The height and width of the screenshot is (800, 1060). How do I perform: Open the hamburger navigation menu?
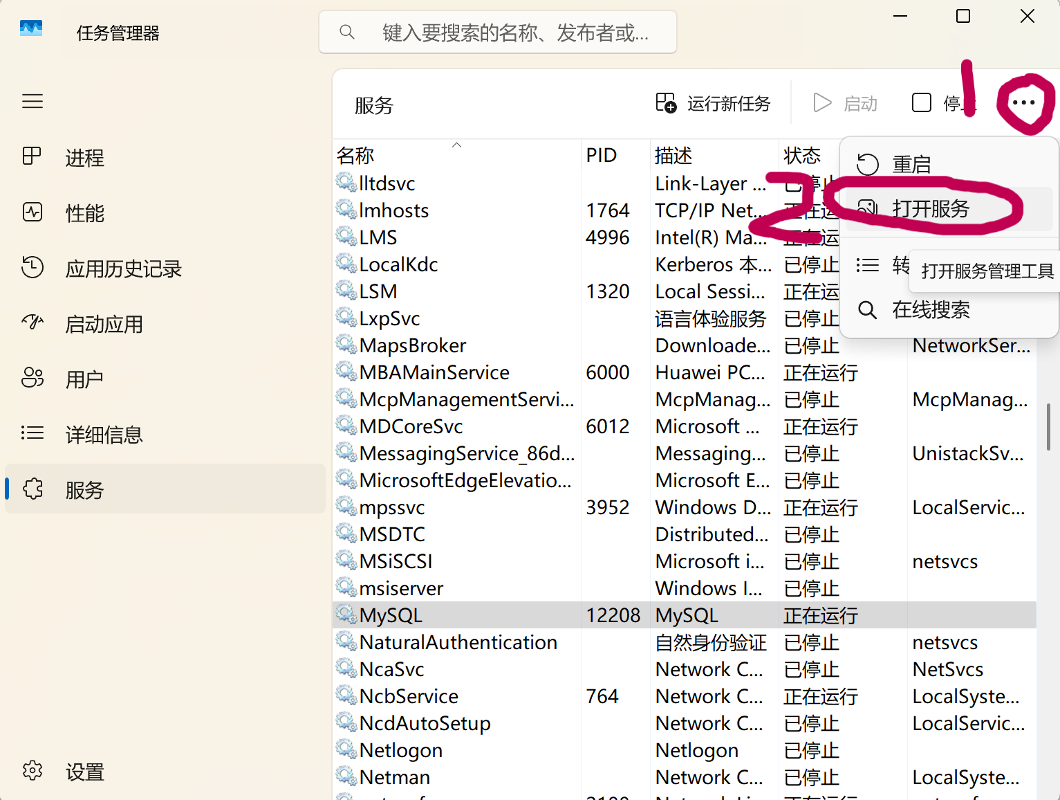(x=32, y=102)
